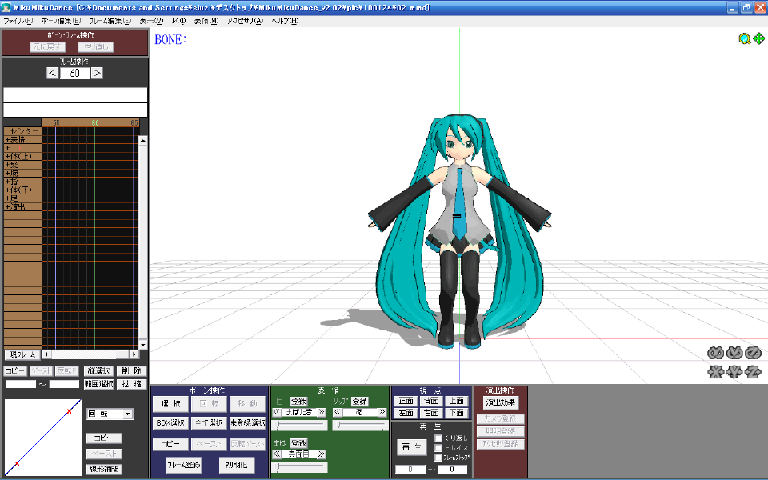Click the 未登録選択 button
The image size is (768, 480).
pyautogui.click(x=247, y=422)
